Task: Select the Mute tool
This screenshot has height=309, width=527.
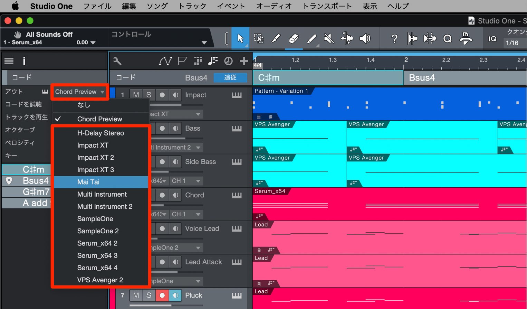Action: [x=329, y=38]
